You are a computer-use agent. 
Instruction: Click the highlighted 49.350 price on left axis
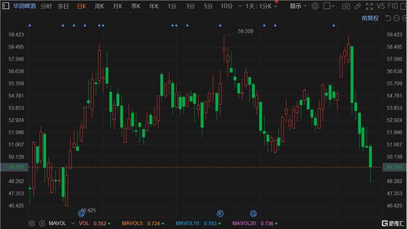click(16, 167)
